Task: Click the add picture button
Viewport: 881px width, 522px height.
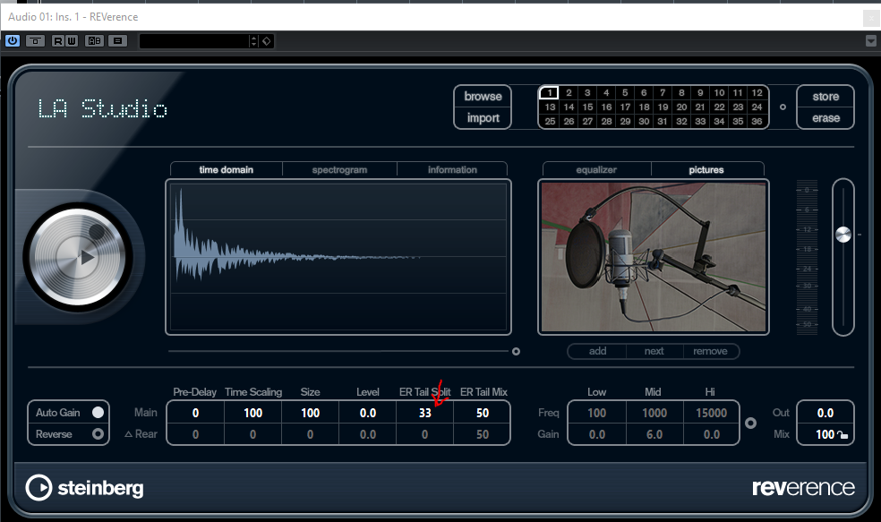Action: click(597, 351)
